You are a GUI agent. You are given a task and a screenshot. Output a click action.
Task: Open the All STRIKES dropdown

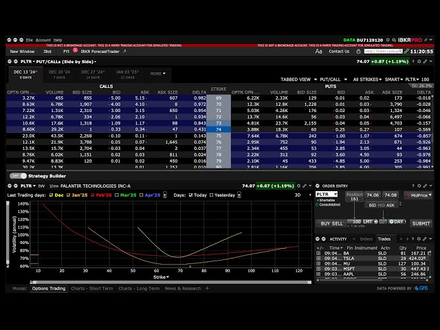click(x=367, y=80)
